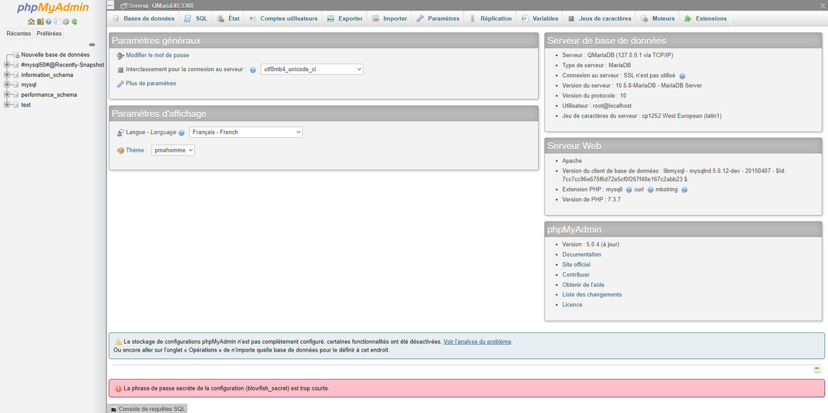Visit the Site officiel link
This screenshot has width=828, height=413.
[x=576, y=264]
